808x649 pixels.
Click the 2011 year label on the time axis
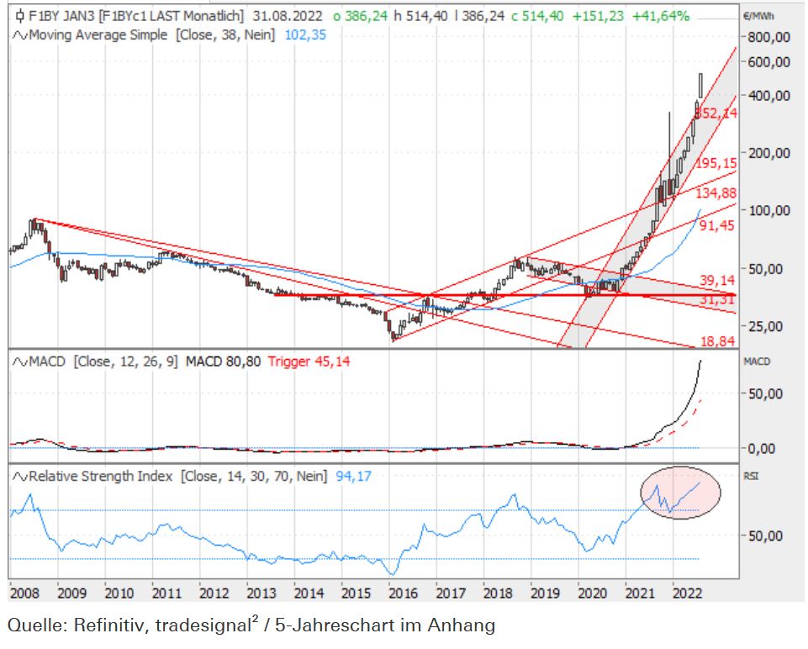(x=166, y=594)
